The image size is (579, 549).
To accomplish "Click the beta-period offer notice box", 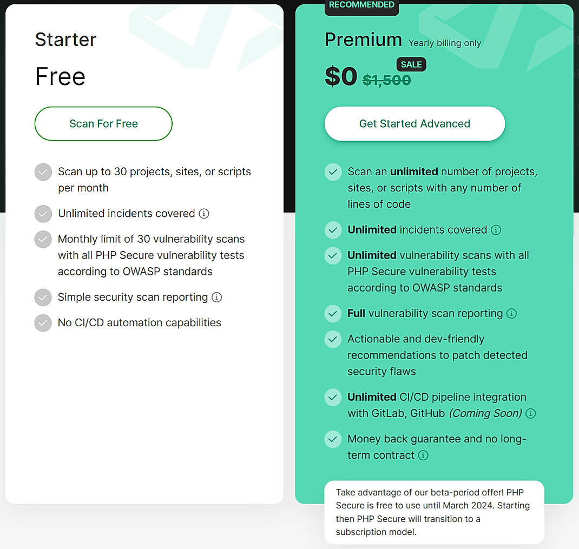I will [x=434, y=512].
